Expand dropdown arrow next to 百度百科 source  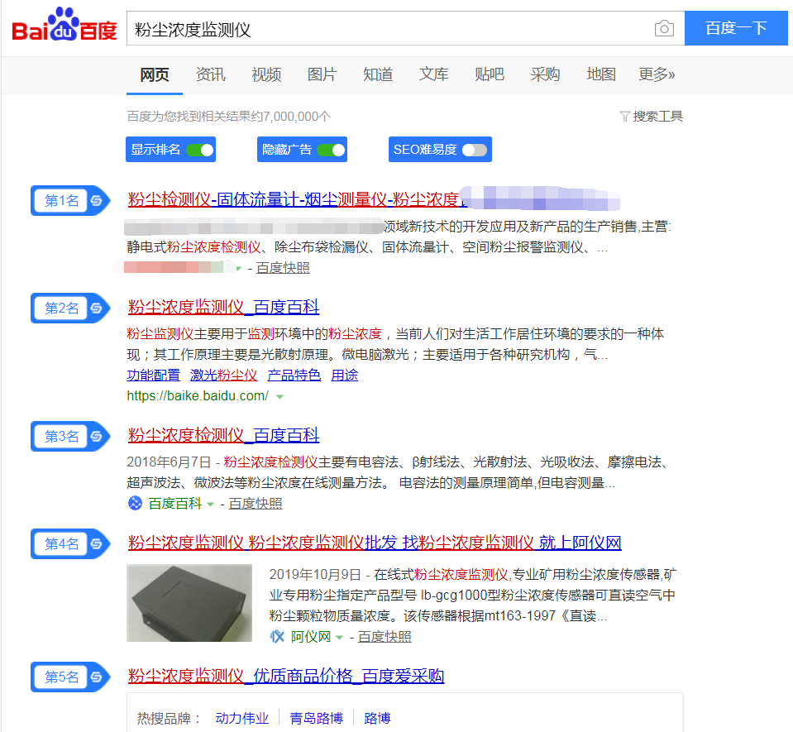[210, 505]
